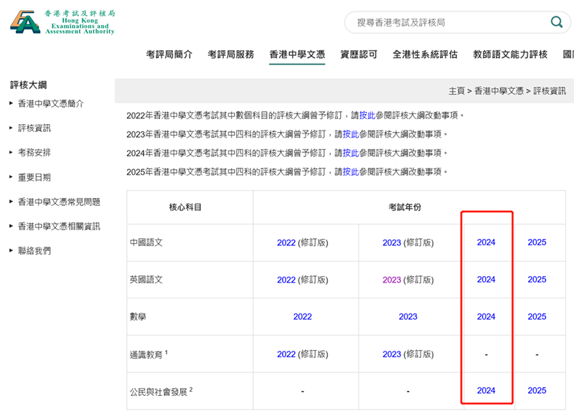
Task: Expand sidebar item 香港中學文憑常見問題
Action: click(x=59, y=202)
